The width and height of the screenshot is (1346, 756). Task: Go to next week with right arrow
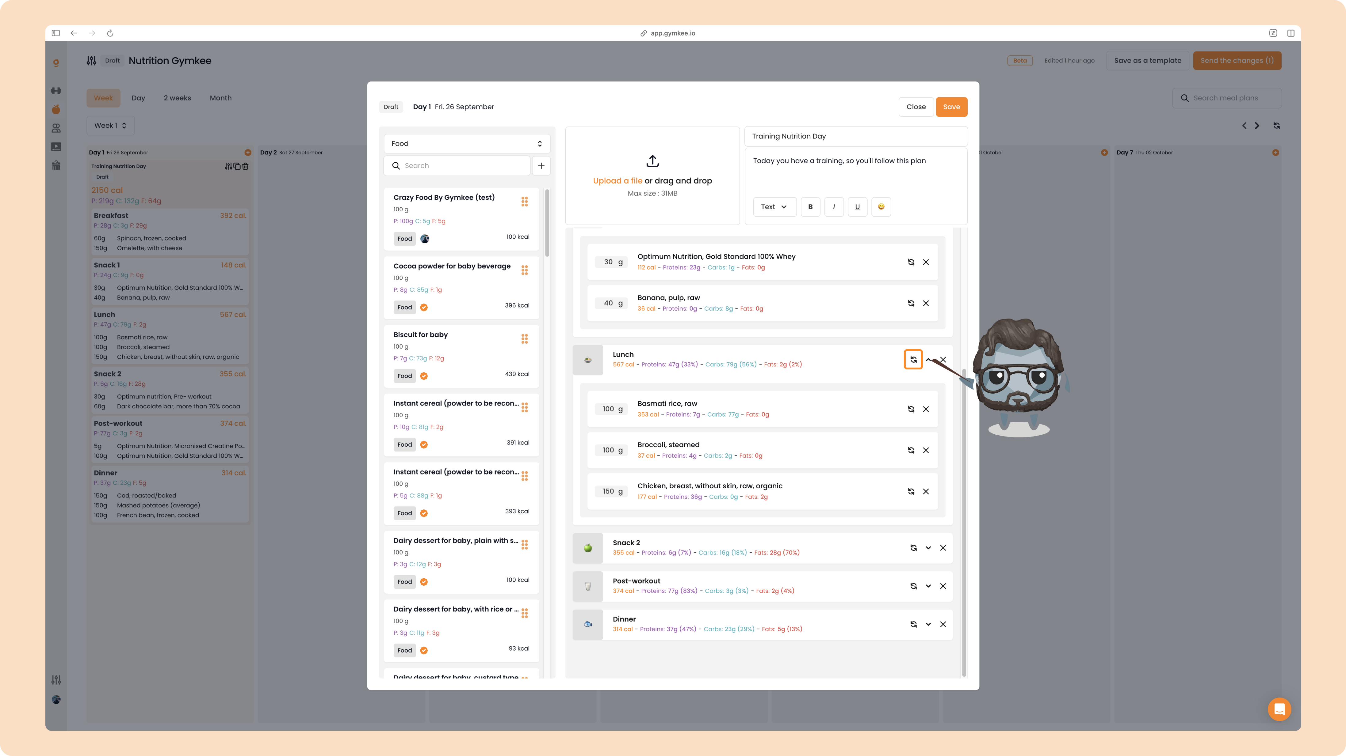tap(1257, 126)
